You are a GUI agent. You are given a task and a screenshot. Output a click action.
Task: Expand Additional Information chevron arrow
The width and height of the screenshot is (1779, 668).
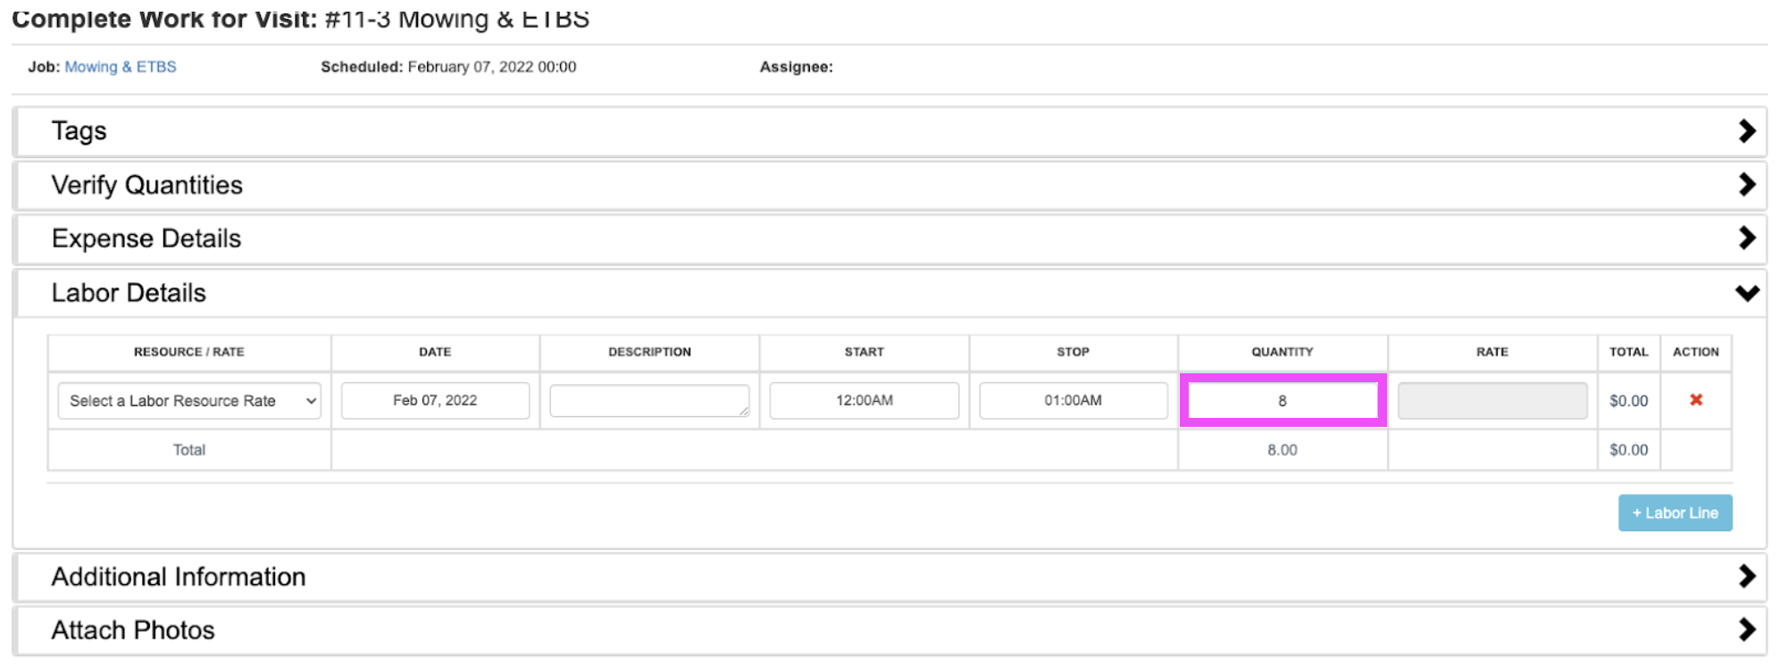tap(1747, 577)
